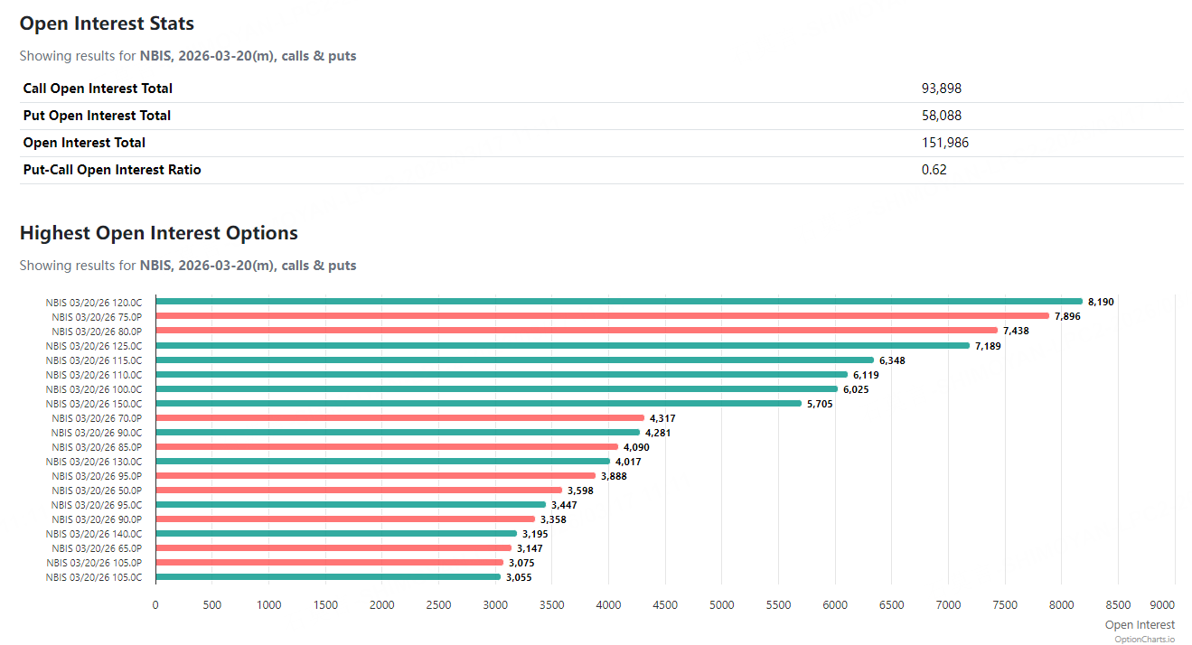Select the NBIS 150.0C bar
The width and height of the screenshot is (1192, 645).
tap(478, 403)
